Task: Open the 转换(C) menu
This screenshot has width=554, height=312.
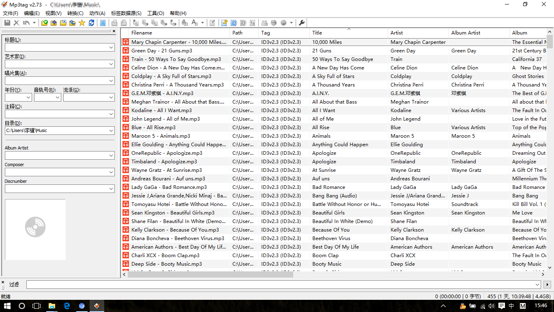Action: 75,13
